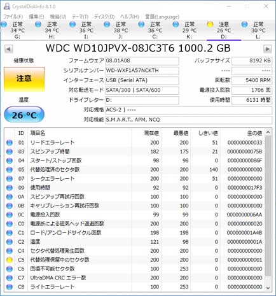This screenshot has width=276, height=296.
Task: Select drive G: status icon
Action: point(4,24)
